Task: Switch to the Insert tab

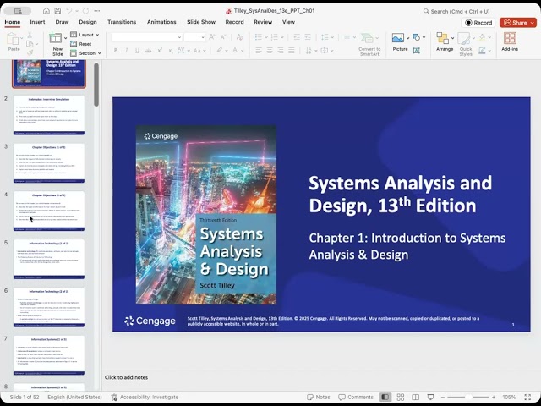Action: [x=37, y=22]
